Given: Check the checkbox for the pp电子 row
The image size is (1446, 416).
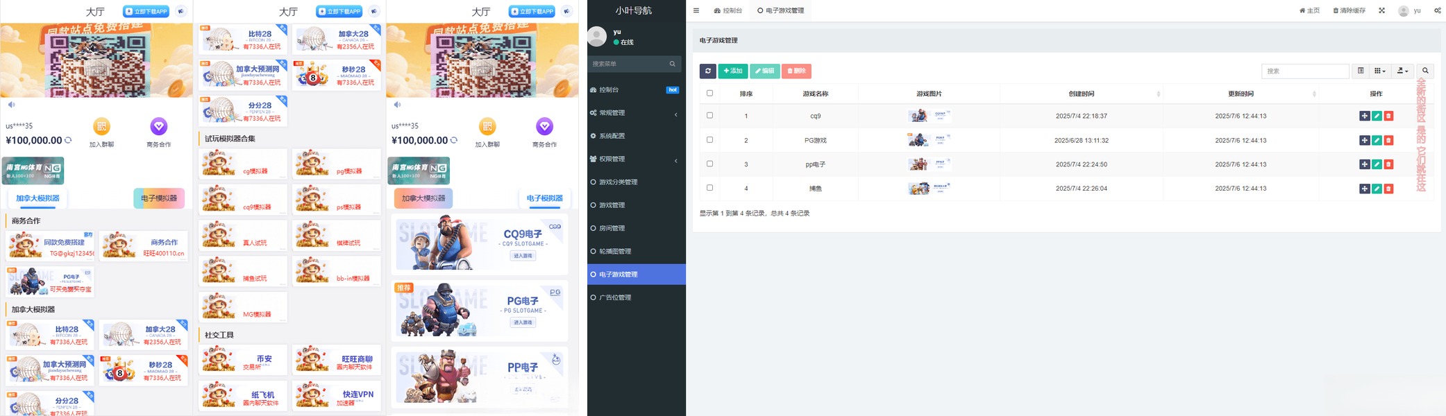Looking at the screenshot, I should [x=709, y=164].
